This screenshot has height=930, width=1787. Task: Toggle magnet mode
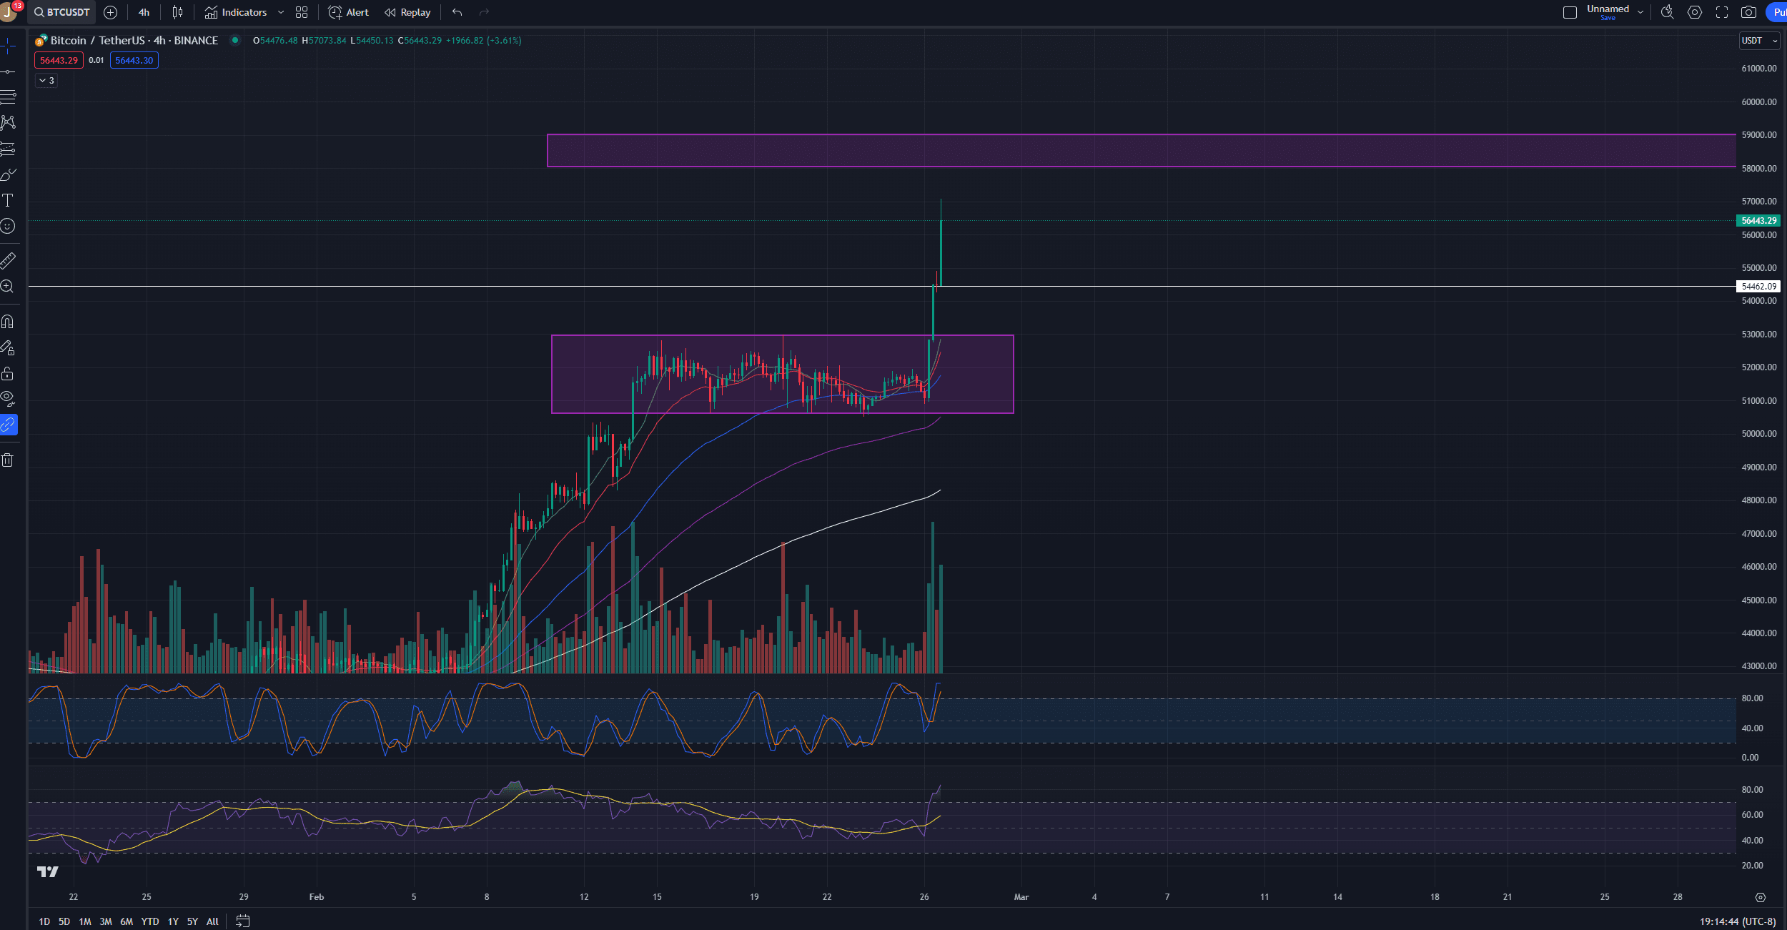pyautogui.click(x=8, y=322)
